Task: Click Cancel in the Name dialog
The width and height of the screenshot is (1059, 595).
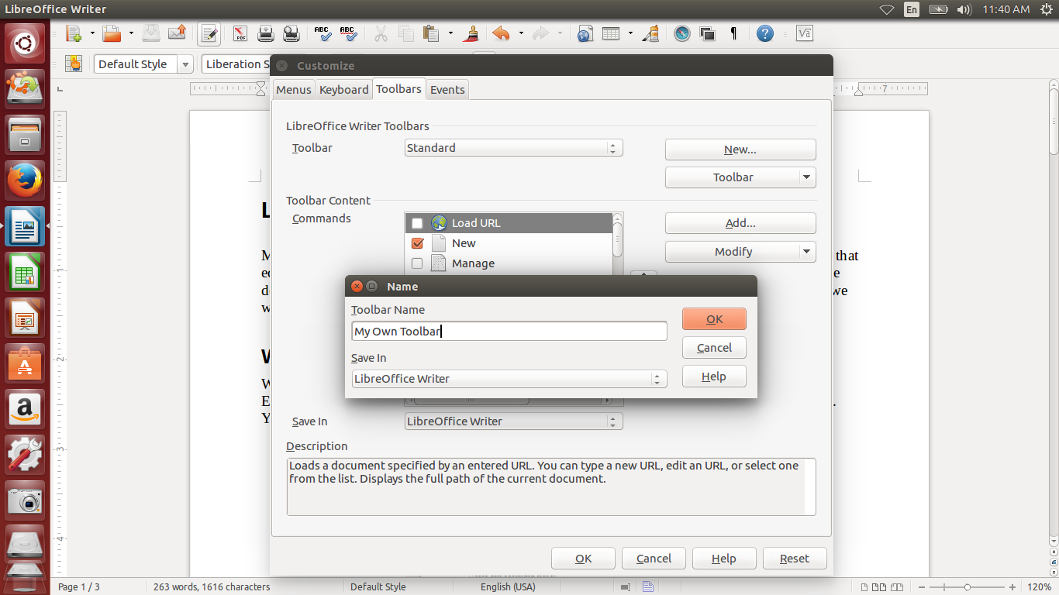Action: point(714,348)
